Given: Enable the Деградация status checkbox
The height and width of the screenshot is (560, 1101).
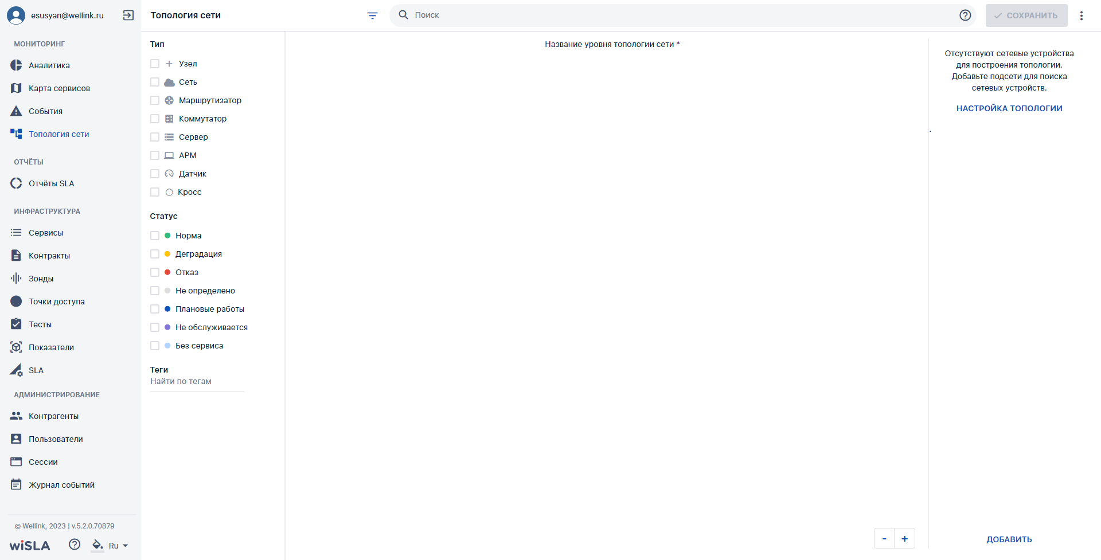Looking at the screenshot, I should pos(155,254).
